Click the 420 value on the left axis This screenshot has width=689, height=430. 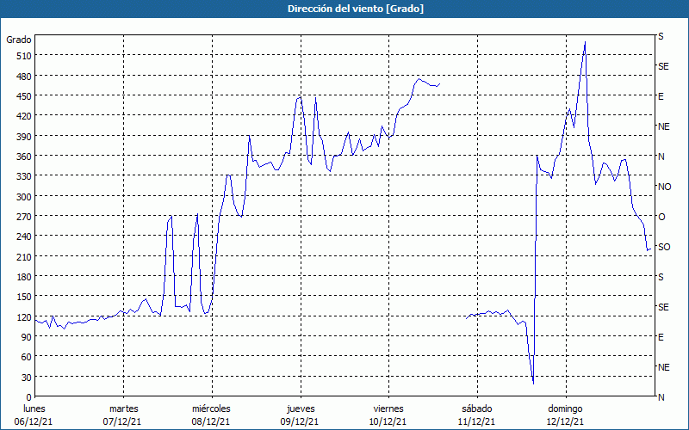(x=23, y=116)
